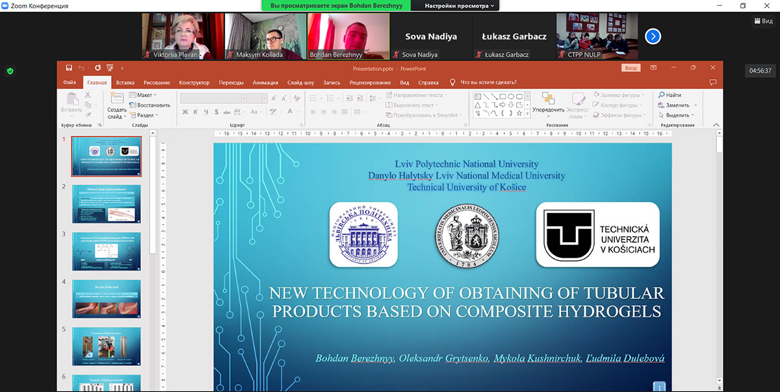
Task: Switch to the Переходы (Transitions) tab
Action: pos(231,82)
